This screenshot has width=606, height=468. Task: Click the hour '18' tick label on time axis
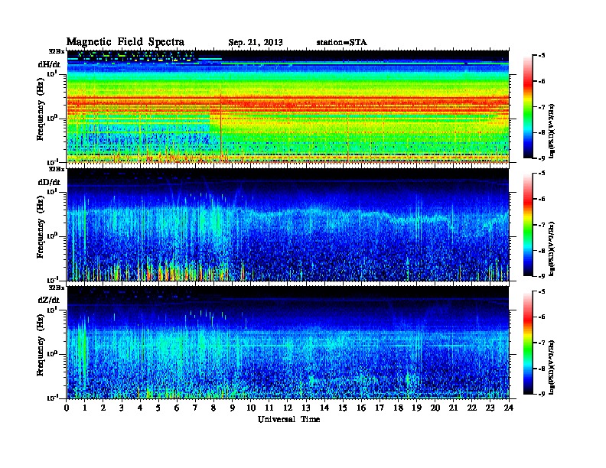click(x=398, y=408)
